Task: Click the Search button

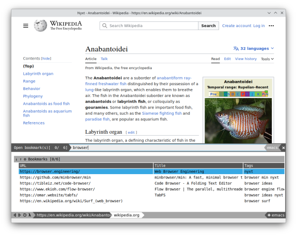Action: (x=208, y=26)
